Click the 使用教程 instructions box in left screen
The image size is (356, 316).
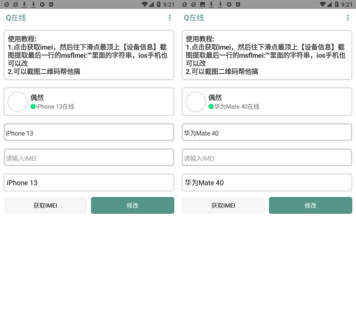tap(89, 55)
